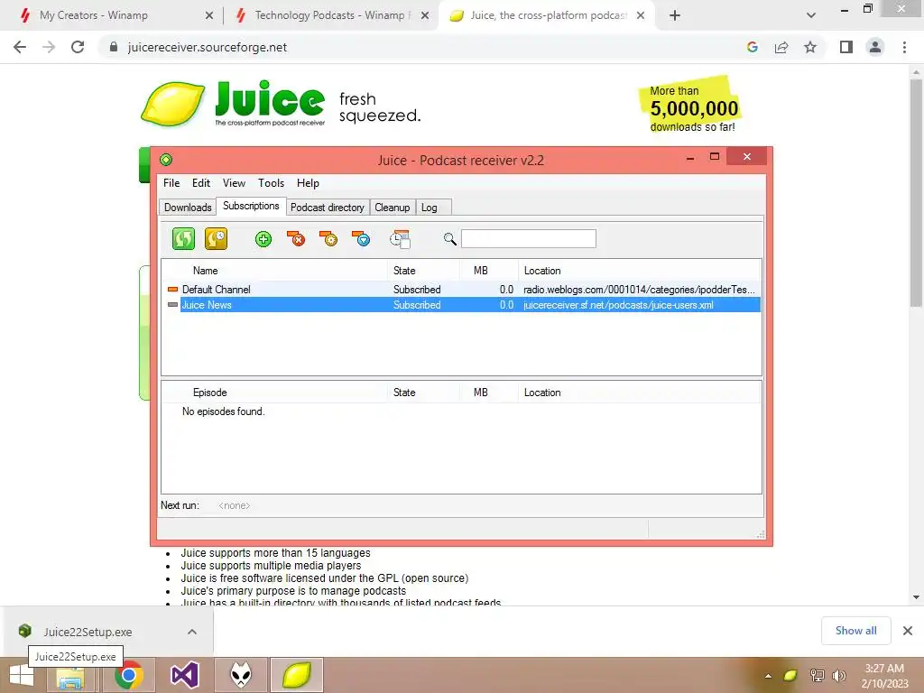Click the feed properties icon with yellow gear
Screen dimensions: 924x693
click(328, 238)
